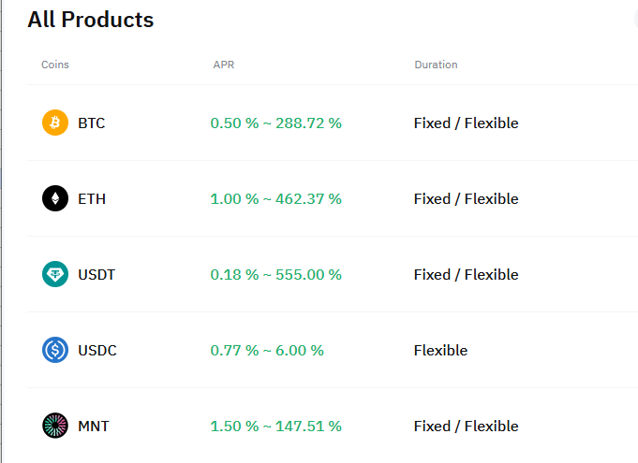The width and height of the screenshot is (638, 463).
Task: Click MNT APR range 1.50% ~ 147.51%
Action: click(x=275, y=426)
